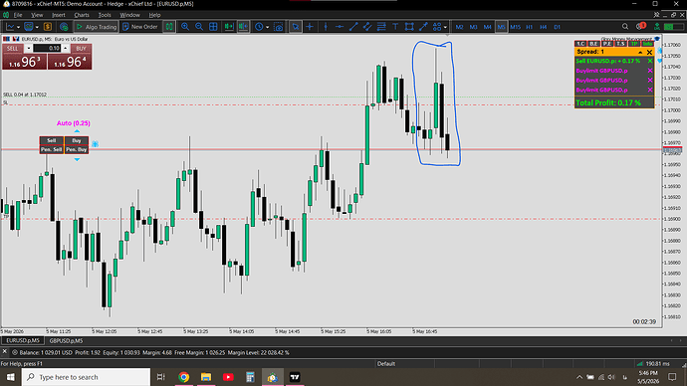Toggle Algo Trading on or off

(97, 27)
